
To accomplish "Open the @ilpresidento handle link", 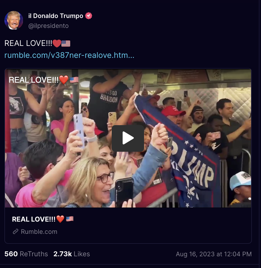I will coord(49,26).
